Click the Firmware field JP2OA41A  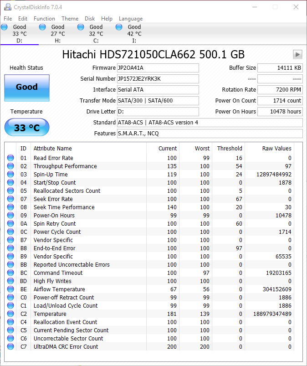(x=158, y=68)
